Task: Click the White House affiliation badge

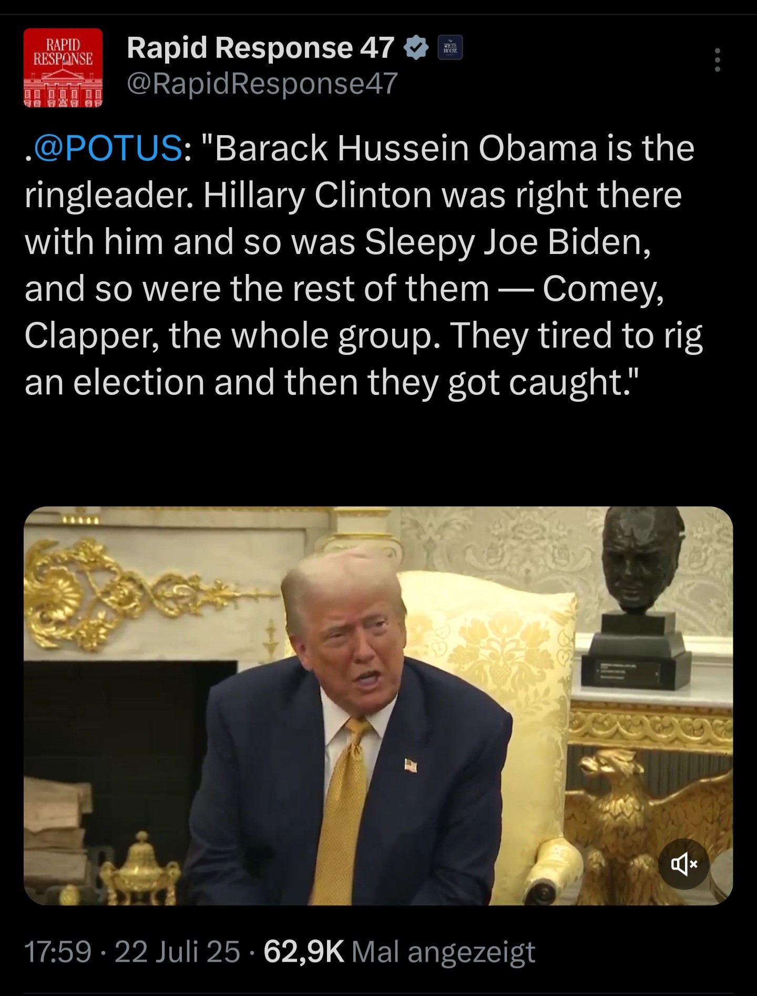Action: pyautogui.click(x=451, y=48)
